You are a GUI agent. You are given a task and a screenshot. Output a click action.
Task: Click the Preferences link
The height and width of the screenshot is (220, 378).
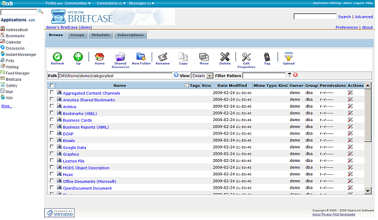coord(346,27)
